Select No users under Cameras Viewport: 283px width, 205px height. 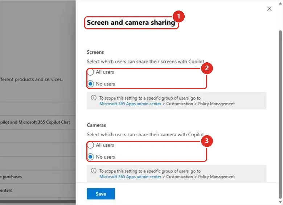[90, 157]
